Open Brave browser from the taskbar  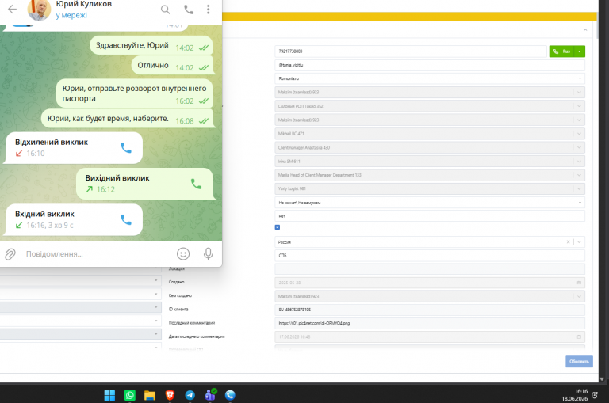click(170, 395)
